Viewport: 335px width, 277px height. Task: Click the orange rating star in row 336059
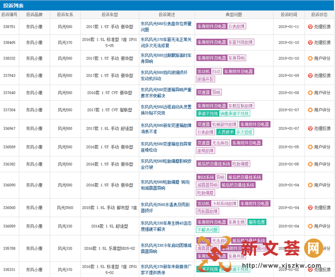[x=310, y=226]
